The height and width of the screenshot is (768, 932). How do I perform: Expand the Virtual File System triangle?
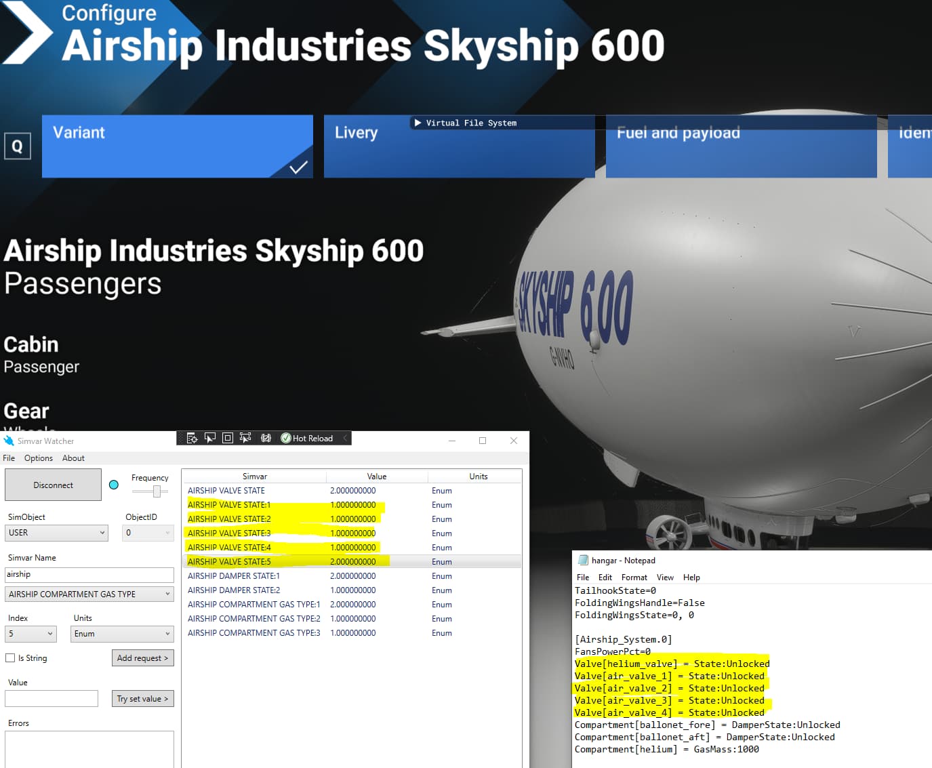click(418, 123)
